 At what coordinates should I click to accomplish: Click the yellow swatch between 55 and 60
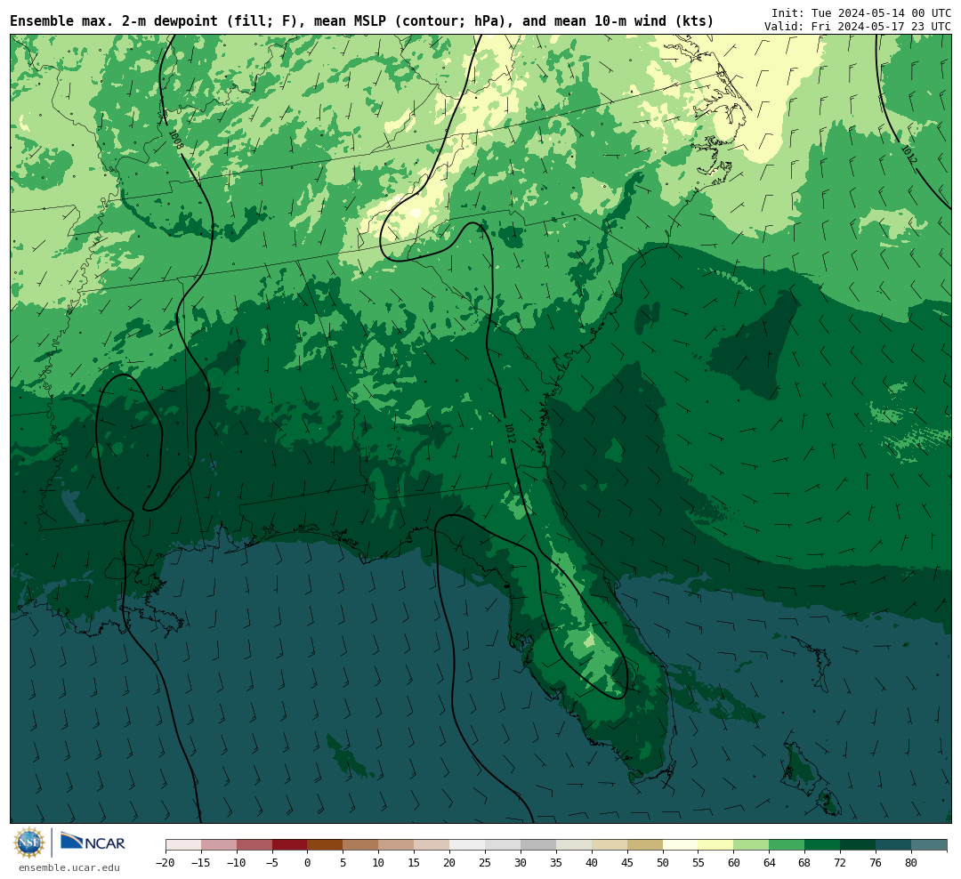click(716, 845)
